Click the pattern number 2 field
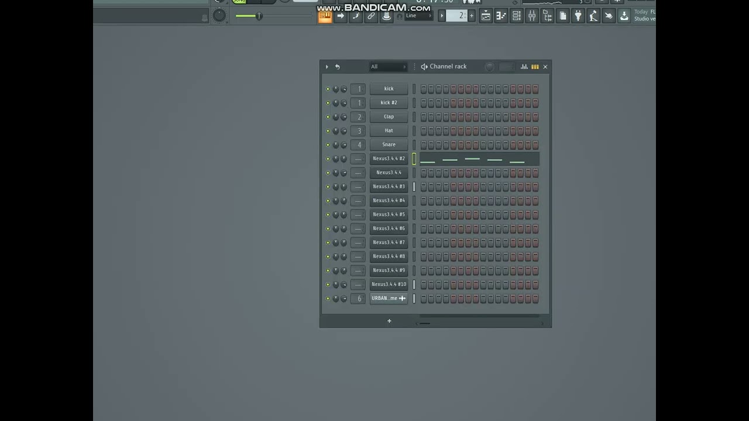Image resolution: width=749 pixels, height=421 pixels. [x=457, y=16]
